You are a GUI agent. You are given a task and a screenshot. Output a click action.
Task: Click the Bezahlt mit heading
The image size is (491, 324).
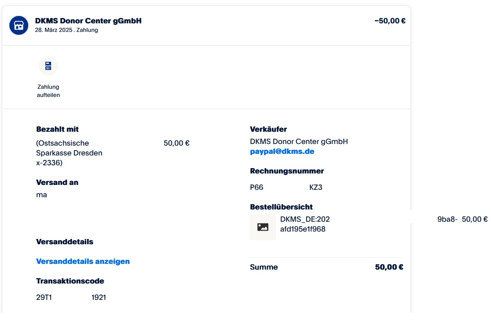pos(57,129)
